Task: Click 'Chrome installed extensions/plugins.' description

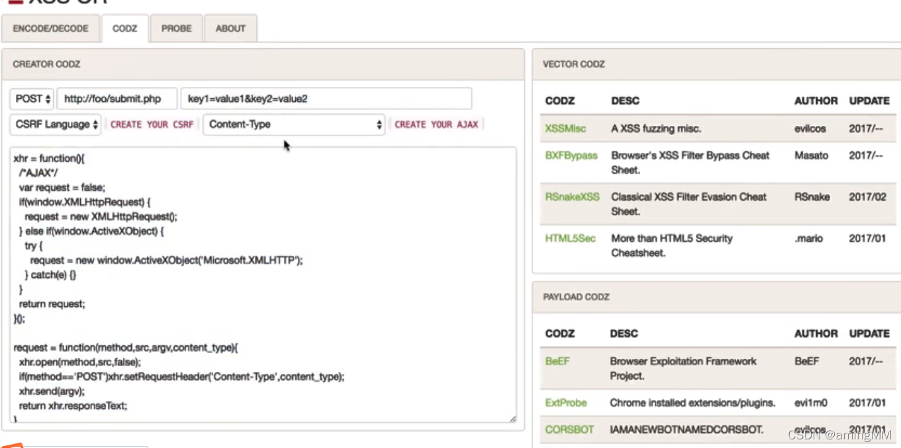Action: click(x=692, y=403)
